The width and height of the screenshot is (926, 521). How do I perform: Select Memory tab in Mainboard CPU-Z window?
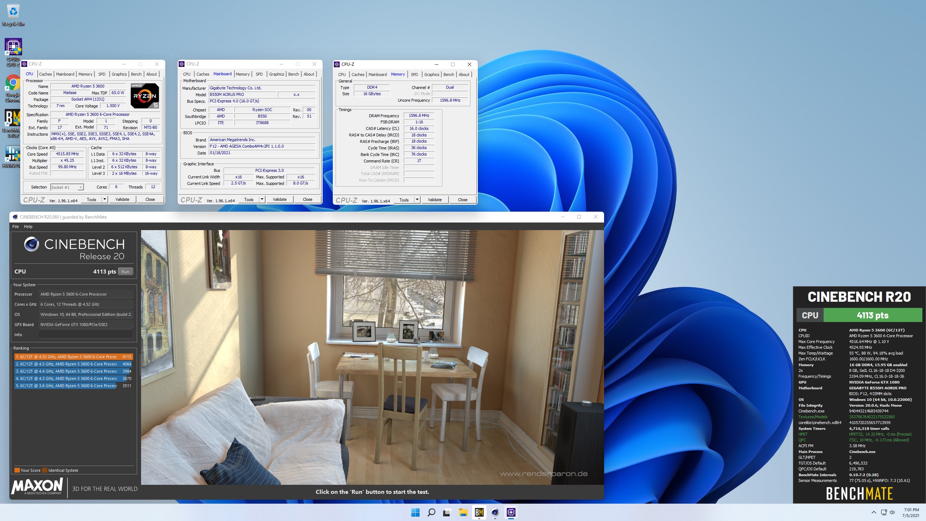click(243, 74)
